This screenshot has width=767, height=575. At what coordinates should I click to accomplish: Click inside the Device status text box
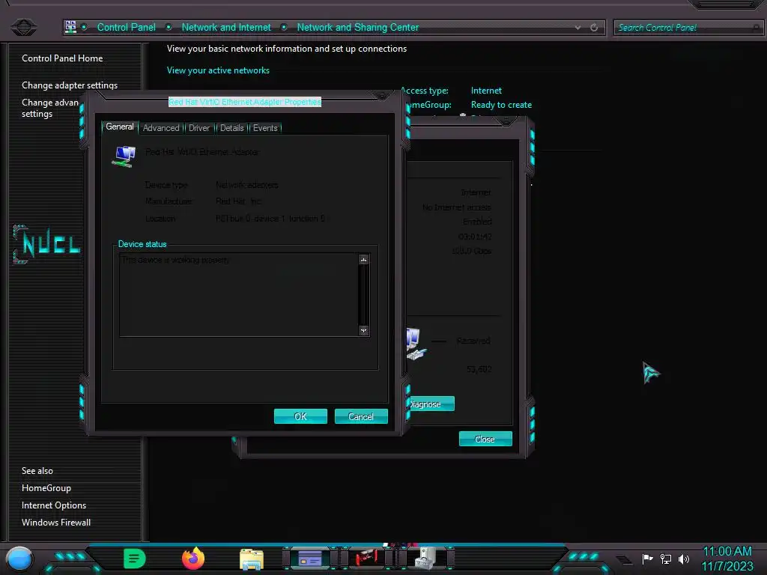pos(239,295)
